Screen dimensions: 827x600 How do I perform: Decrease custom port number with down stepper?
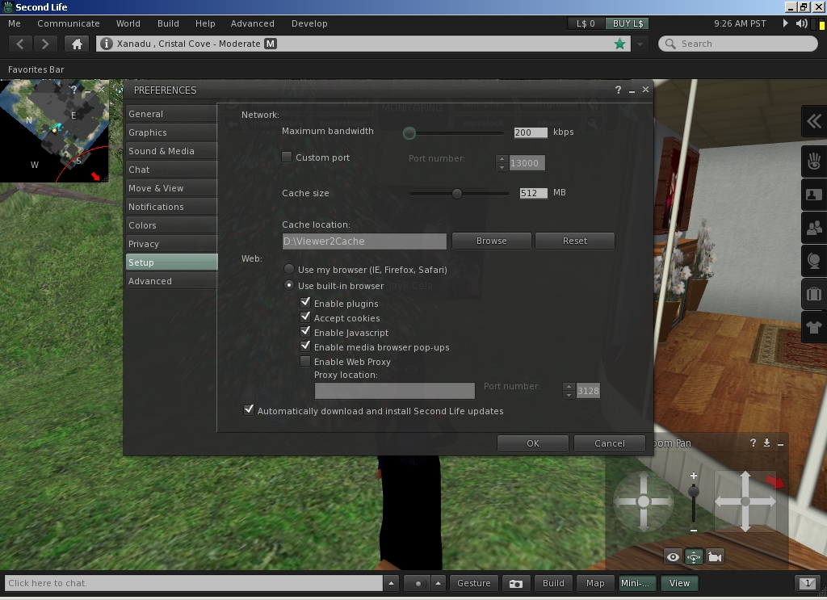[x=502, y=167]
